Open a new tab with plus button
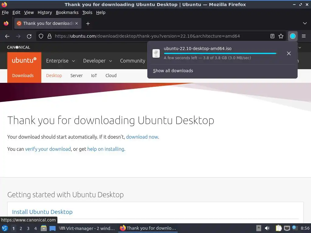This screenshot has height=233, width=311. [x=88, y=24]
